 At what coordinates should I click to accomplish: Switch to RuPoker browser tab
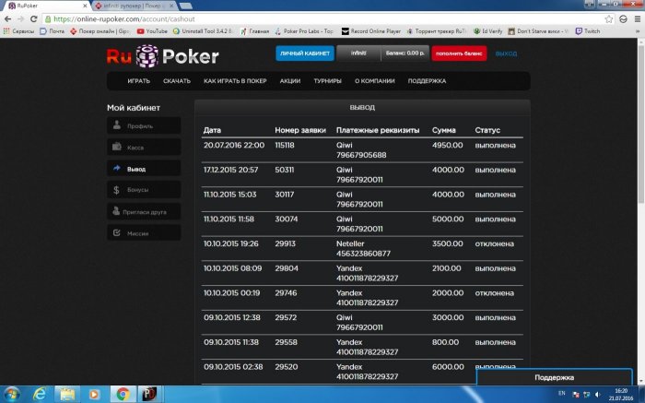tap(46, 6)
